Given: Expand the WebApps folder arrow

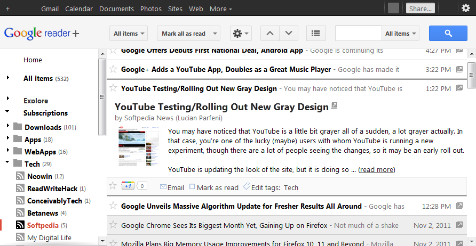Looking at the screenshot, I should pyautogui.click(x=8, y=150).
